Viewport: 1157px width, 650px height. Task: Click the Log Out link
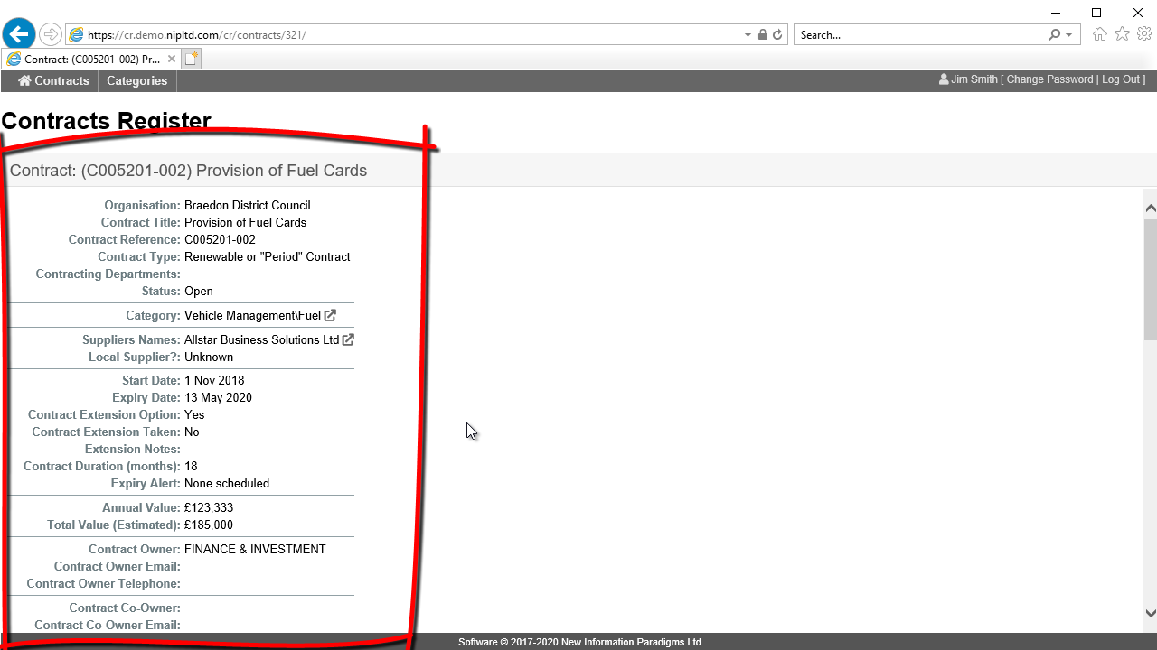pyautogui.click(x=1121, y=79)
